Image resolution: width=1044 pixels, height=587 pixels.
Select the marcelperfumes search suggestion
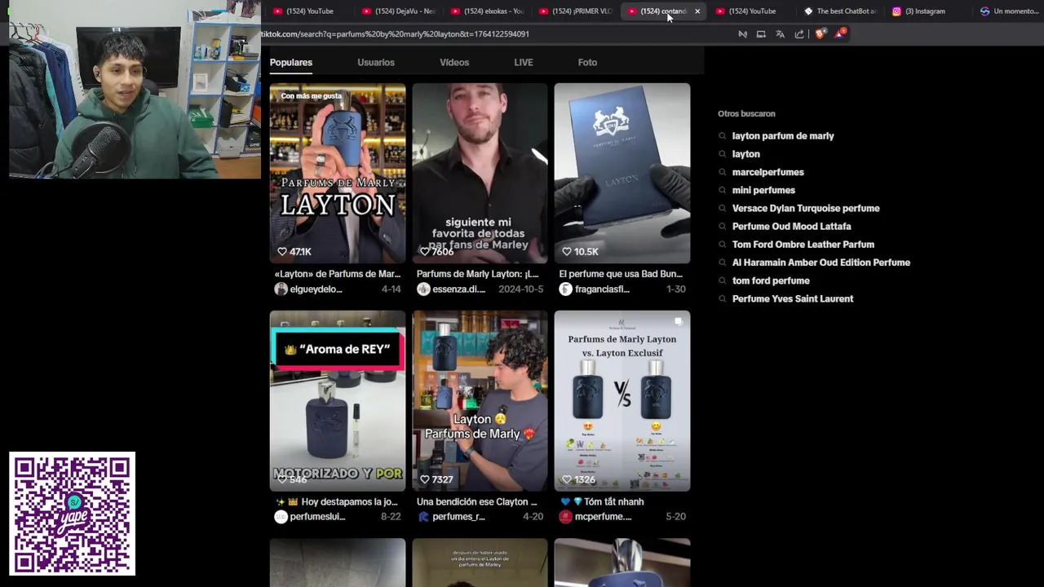click(768, 172)
